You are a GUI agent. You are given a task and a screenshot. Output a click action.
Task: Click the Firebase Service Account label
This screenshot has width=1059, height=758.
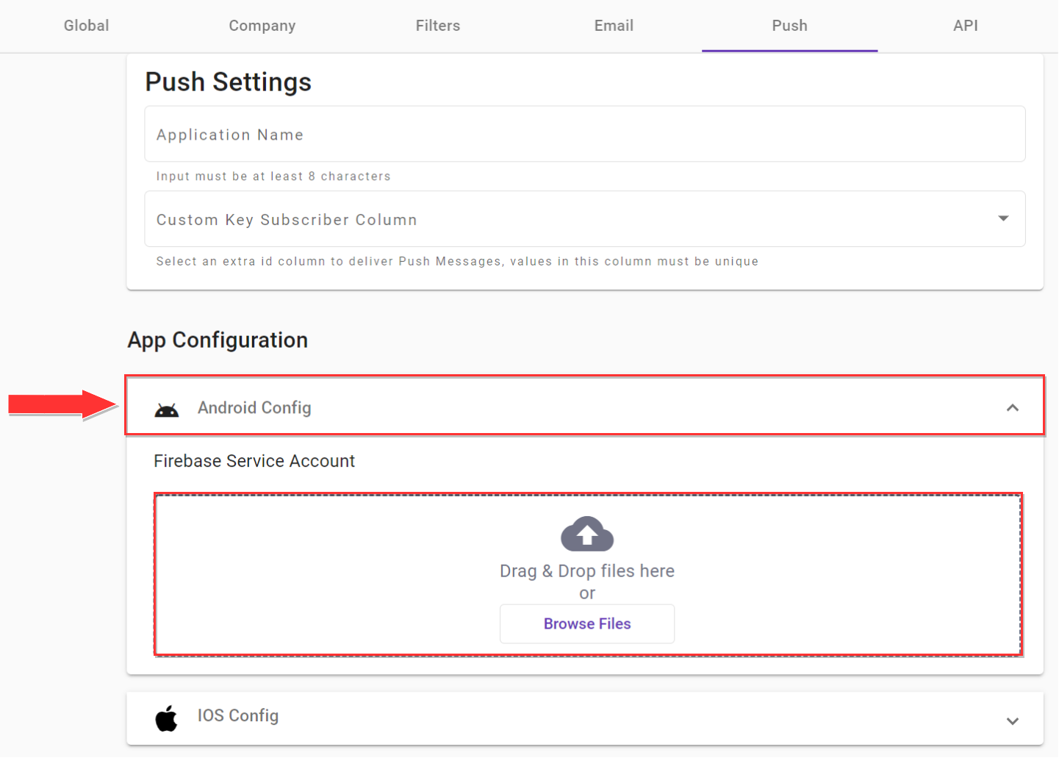coord(254,462)
